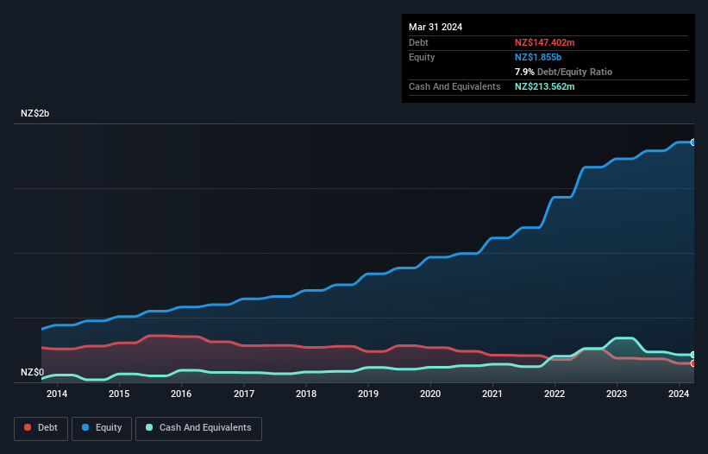
Task: Click the 7.9% Debt/Equity Ratio text
Action: click(x=563, y=72)
